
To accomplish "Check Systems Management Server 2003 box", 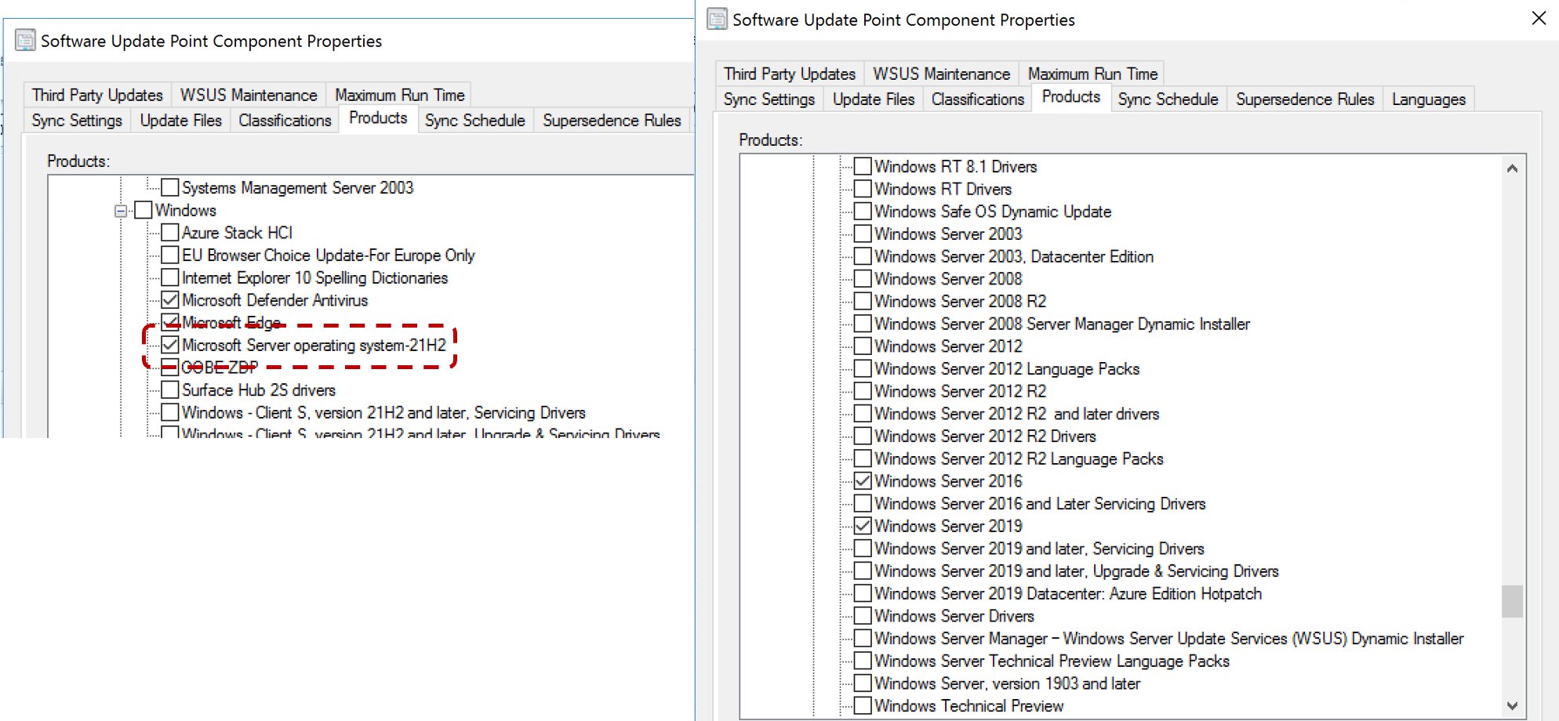I will click(x=169, y=187).
